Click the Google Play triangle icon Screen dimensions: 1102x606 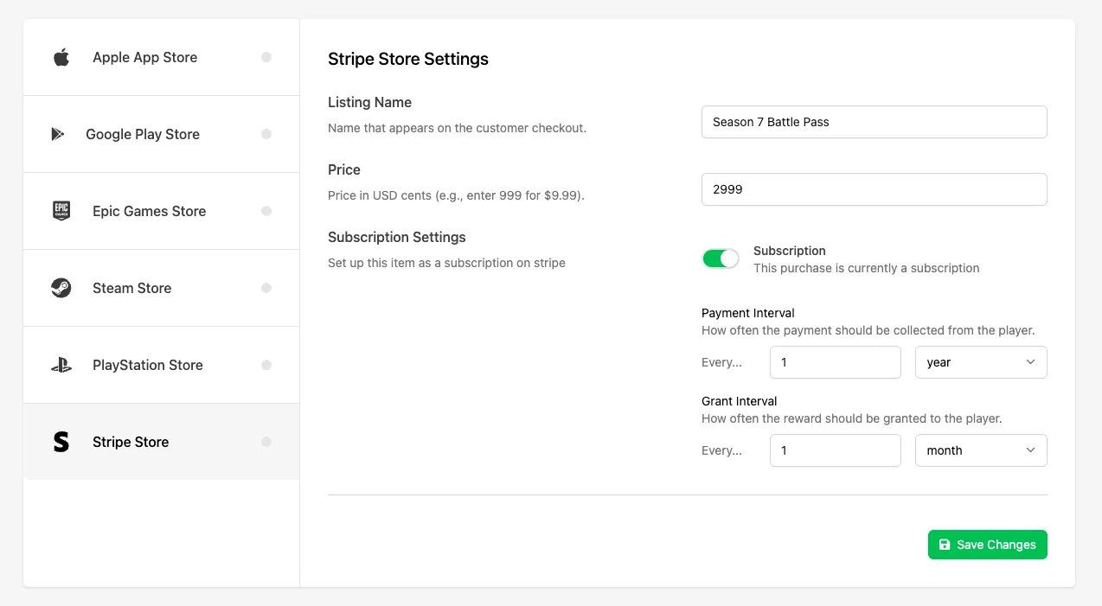58,134
